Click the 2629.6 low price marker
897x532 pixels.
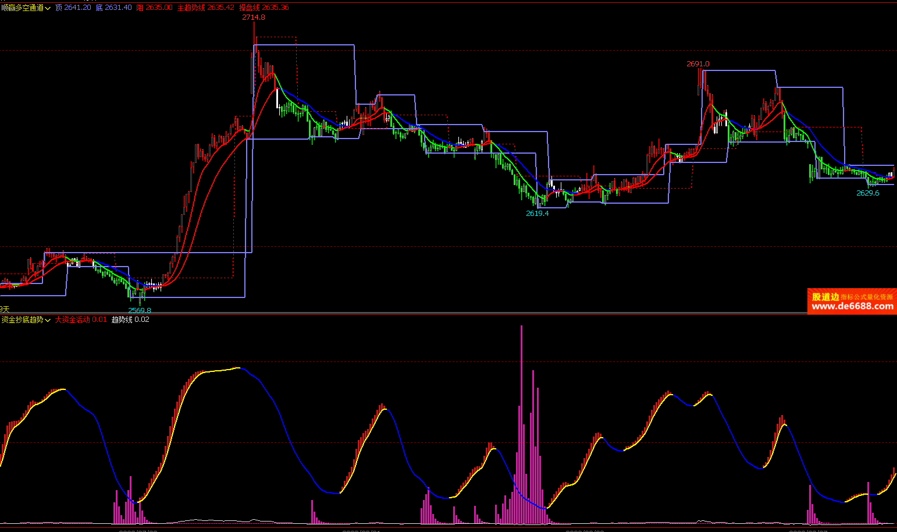pos(868,193)
